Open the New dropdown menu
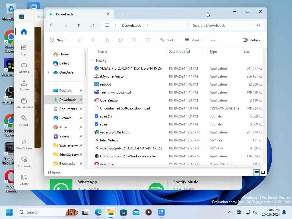Image resolution: width=292 pixels, height=219 pixels. pos(58,40)
